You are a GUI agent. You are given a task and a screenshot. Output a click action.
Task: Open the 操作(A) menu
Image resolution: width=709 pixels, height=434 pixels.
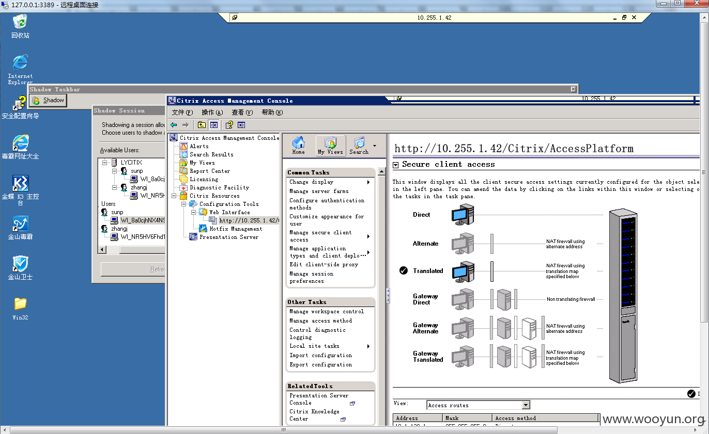(x=212, y=112)
